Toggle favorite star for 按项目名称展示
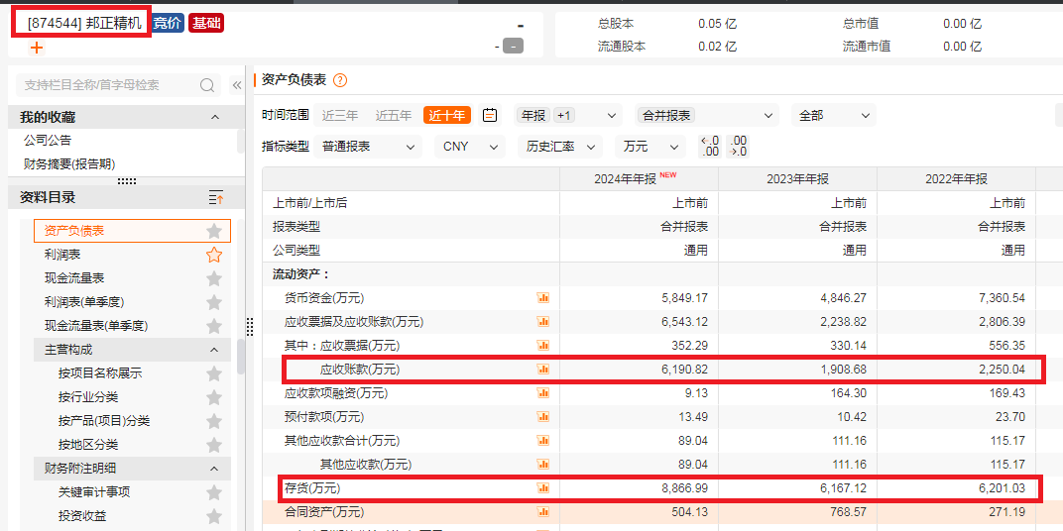 (214, 373)
